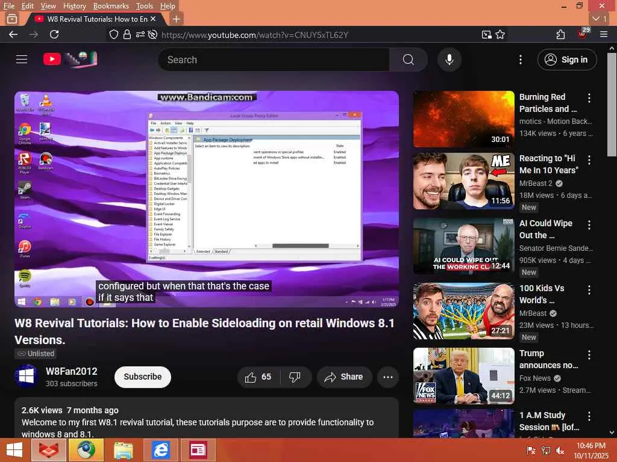
Task: Launch Internet Explorer from the taskbar
Action: (x=161, y=450)
